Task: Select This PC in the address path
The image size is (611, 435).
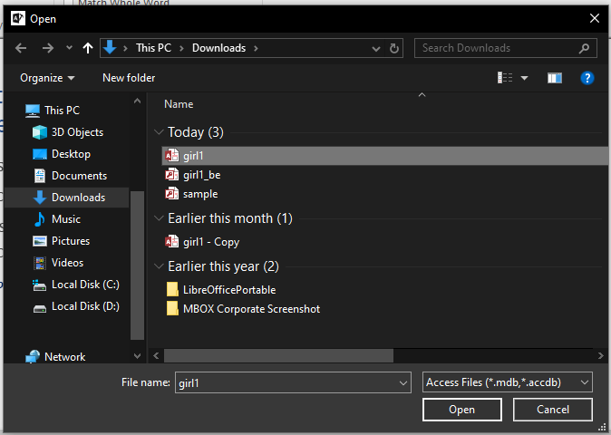Action: 153,48
